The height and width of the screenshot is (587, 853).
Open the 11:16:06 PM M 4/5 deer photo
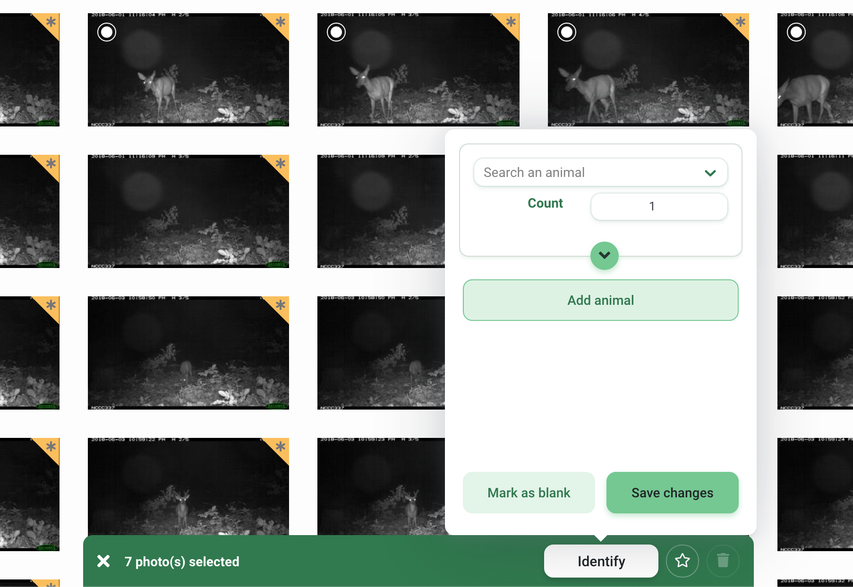tap(648, 70)
